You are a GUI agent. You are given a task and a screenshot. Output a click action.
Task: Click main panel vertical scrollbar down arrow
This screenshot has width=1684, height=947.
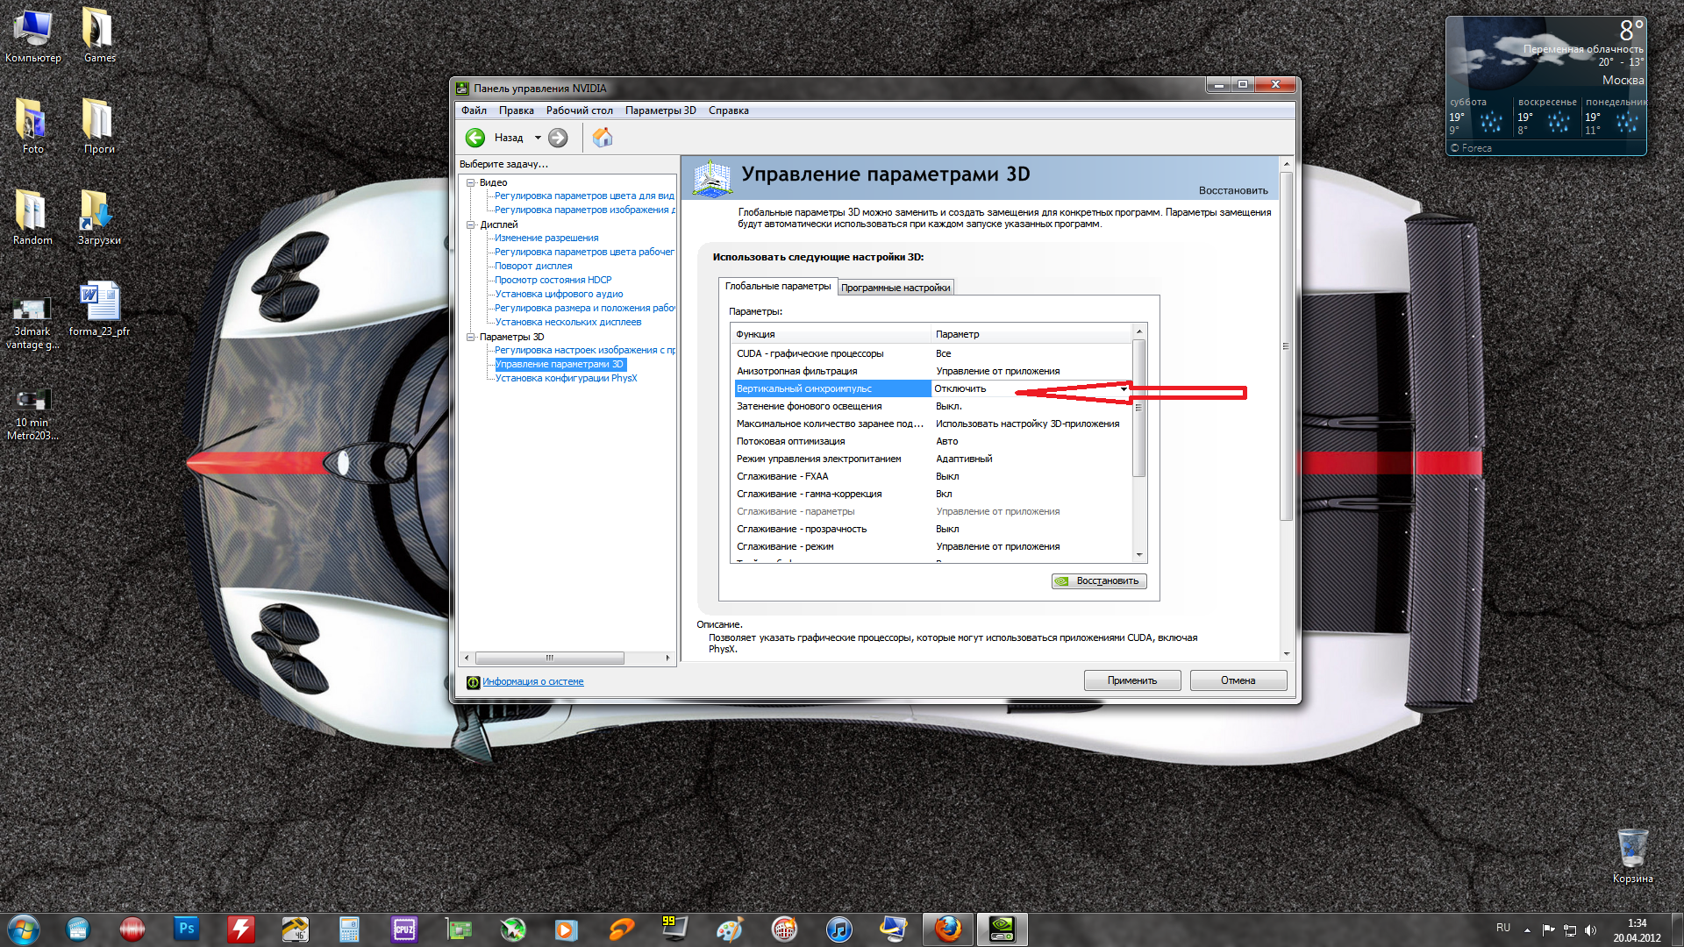pos(1287,654)
